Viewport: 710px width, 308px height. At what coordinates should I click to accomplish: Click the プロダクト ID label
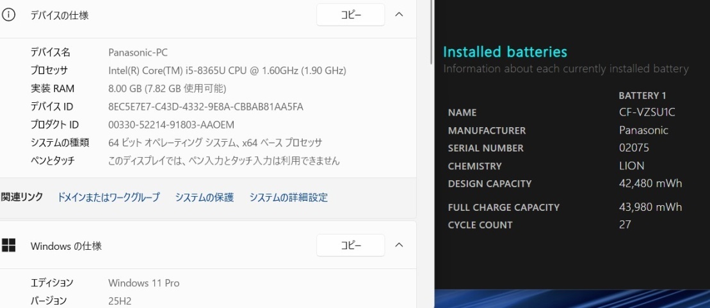tap(55, 125)
